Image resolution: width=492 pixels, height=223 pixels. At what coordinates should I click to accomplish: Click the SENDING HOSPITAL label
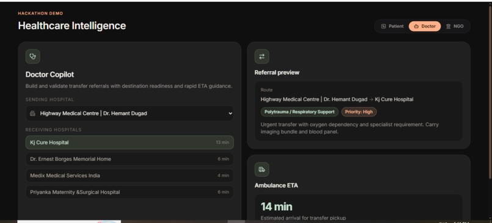point(49,99)
